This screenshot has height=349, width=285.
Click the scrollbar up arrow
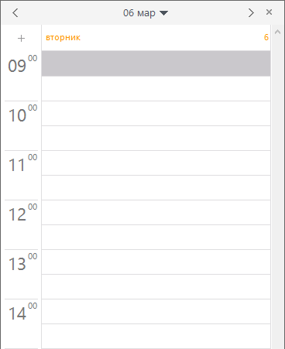(278, 32)
